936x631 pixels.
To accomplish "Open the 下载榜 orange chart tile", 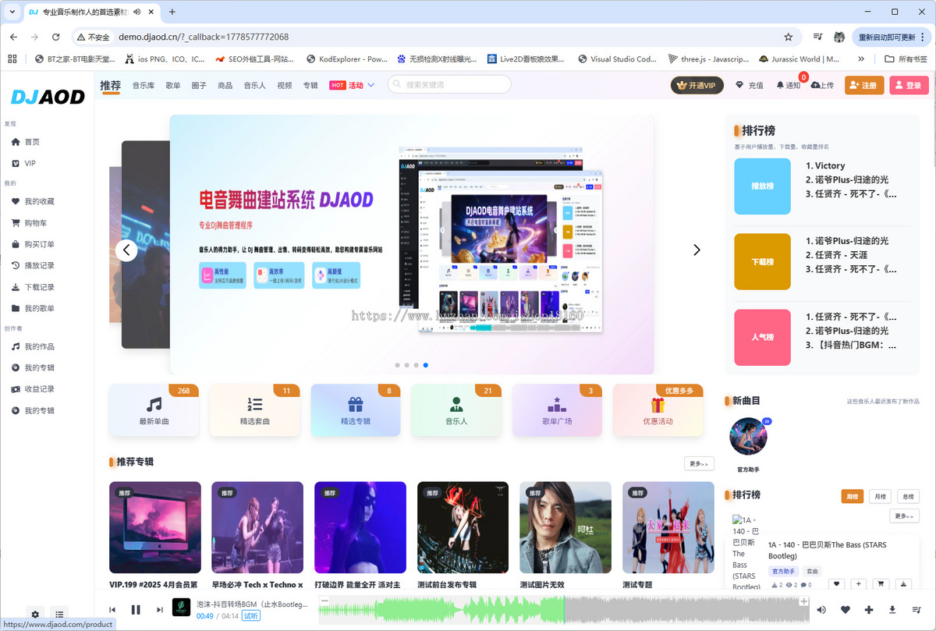I will point(762,261).
